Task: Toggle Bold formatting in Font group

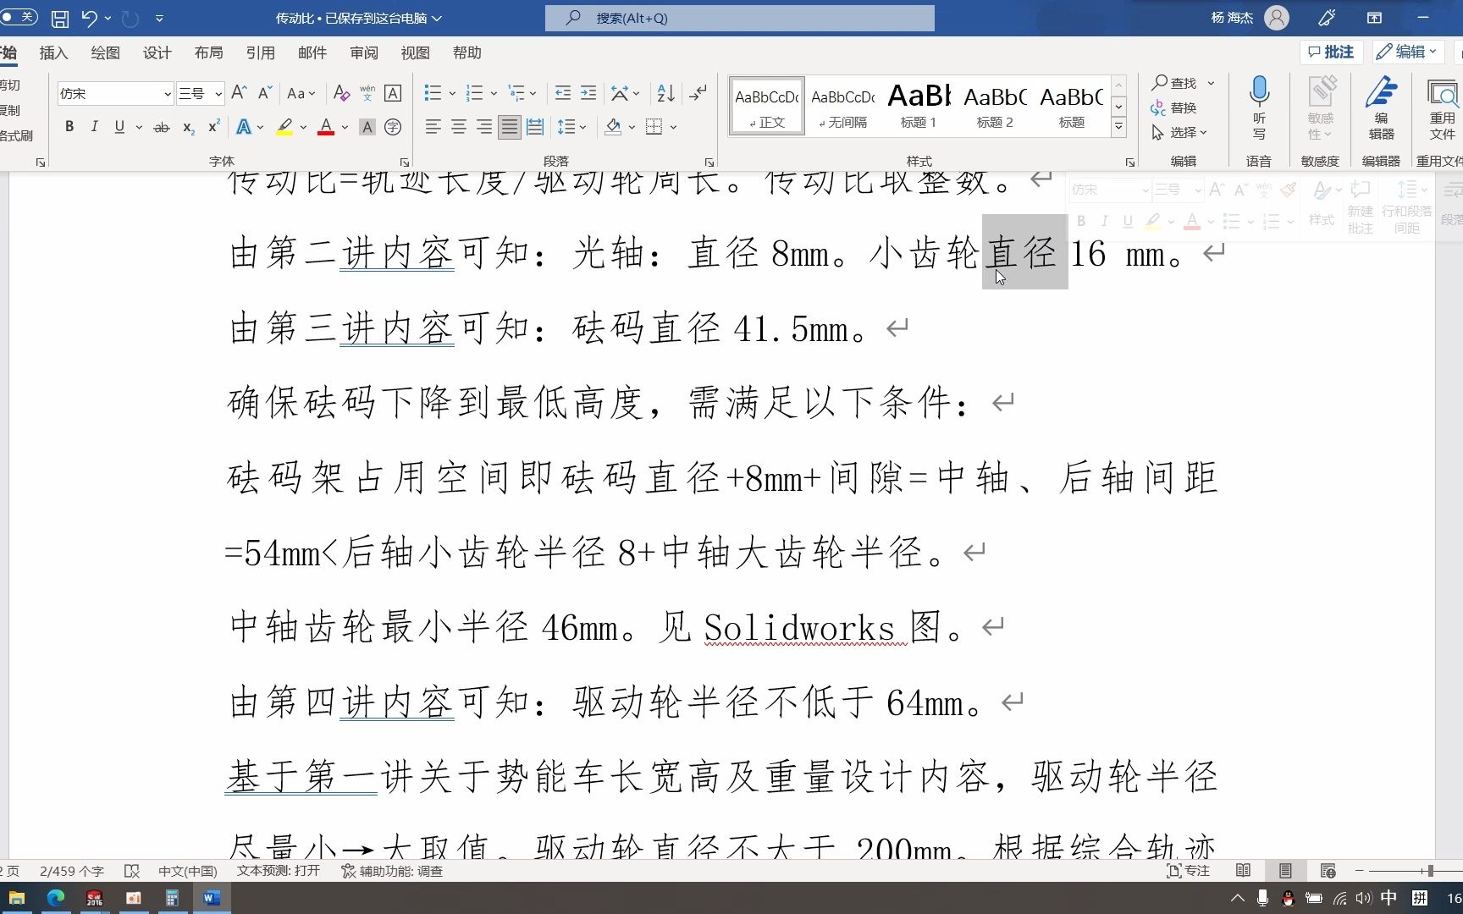Action: [x=69, y=127]
